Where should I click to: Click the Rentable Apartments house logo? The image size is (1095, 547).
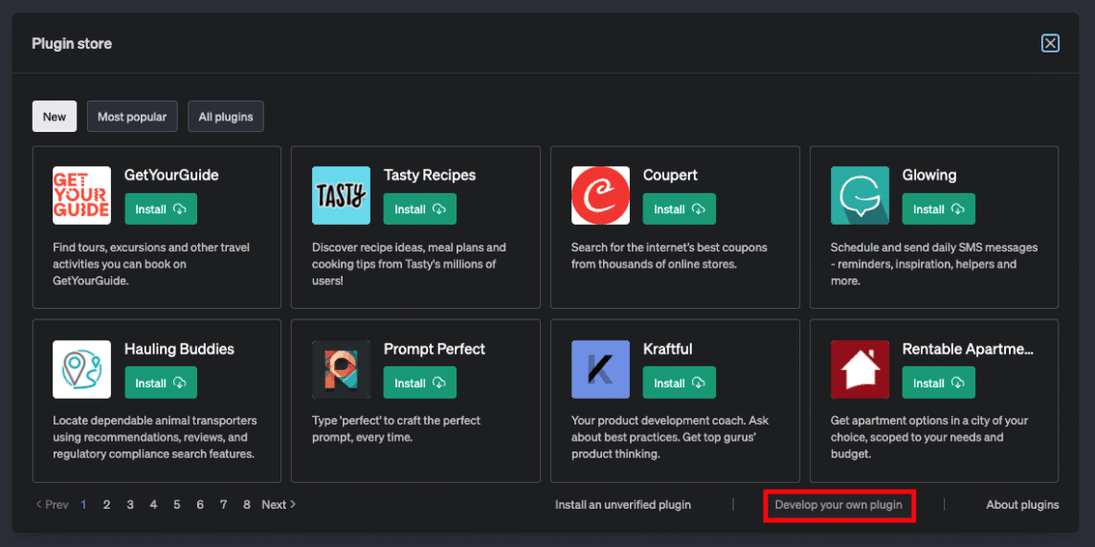860,369
